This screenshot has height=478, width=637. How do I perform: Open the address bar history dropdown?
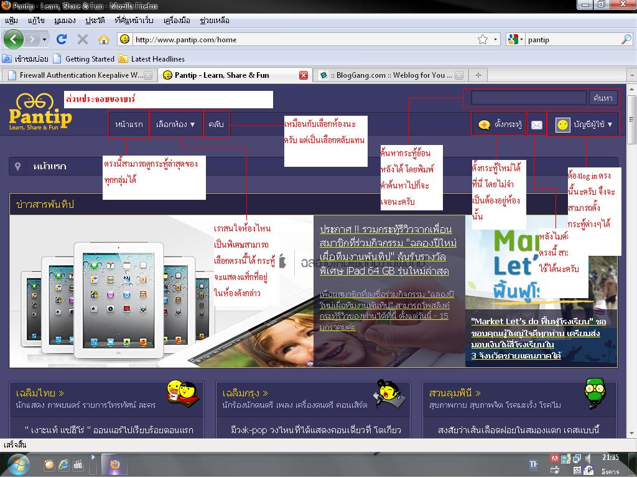(x=495, y=39)
